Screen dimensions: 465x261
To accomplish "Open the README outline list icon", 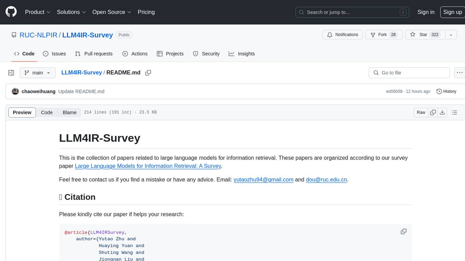I will (454, 112).
